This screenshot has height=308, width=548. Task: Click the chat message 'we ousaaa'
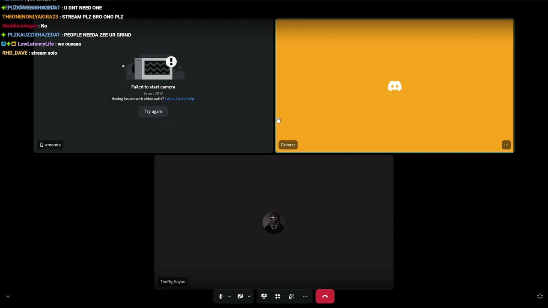tap(69, 44)
